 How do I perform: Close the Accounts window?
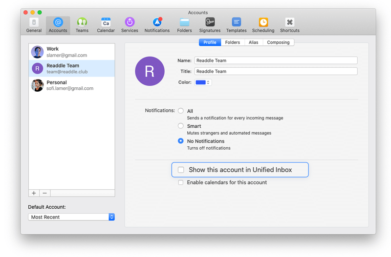[26, 12]
